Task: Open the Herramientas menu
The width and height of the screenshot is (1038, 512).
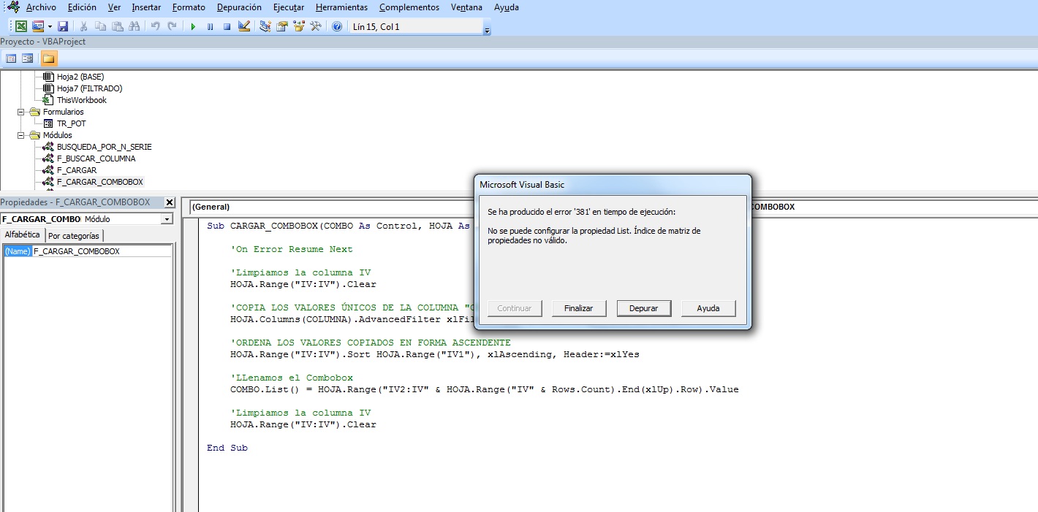Action: pyautogui.click(x=343, y=7)
